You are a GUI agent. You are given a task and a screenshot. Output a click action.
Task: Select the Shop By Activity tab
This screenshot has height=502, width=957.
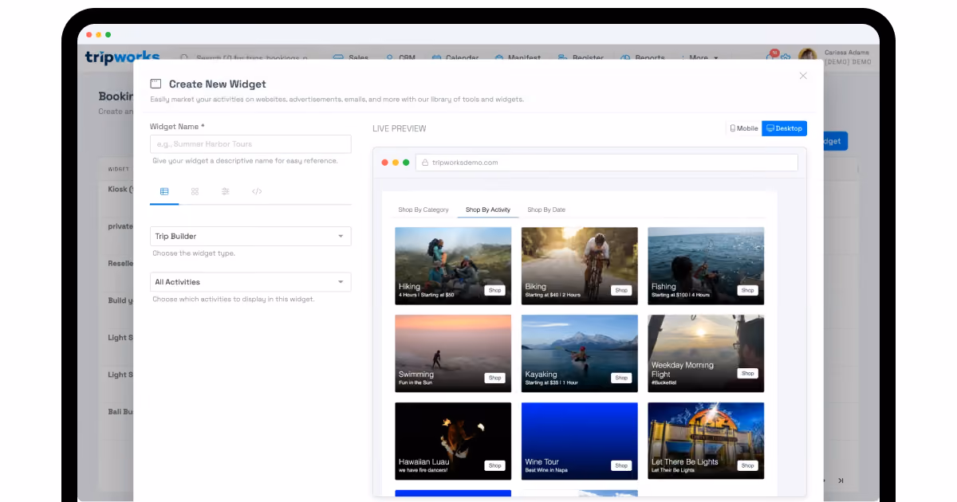[488, 210]
